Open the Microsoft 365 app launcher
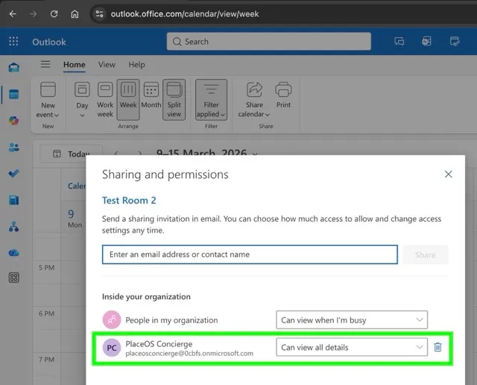The height and width of the screenshot is (385, 477). point(13,41)
